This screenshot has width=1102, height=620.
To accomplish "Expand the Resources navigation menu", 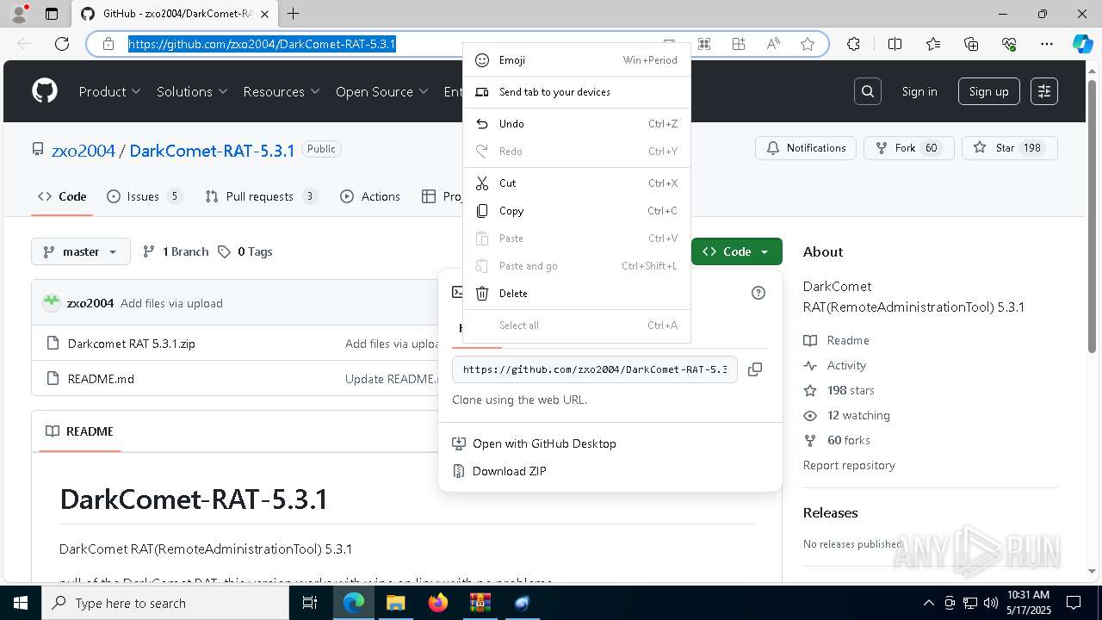I will click(282, 91).
